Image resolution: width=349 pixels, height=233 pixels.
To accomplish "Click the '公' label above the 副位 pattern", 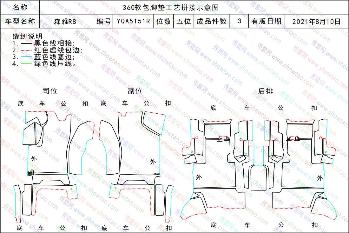I will tap(147, 103).
